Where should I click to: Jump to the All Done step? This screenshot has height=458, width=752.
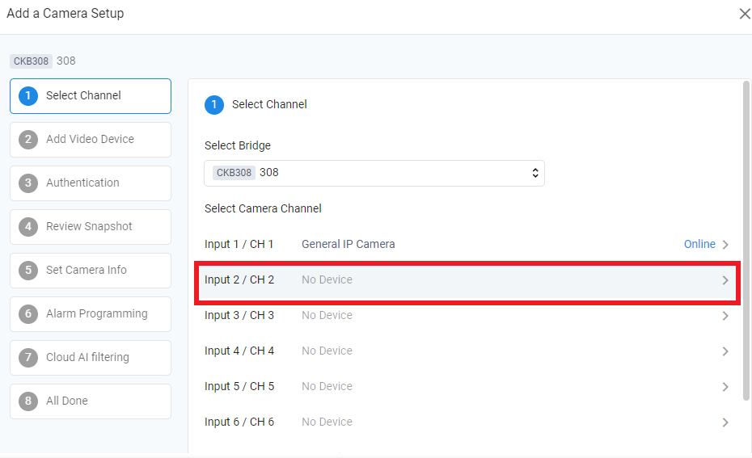[91, 401]
